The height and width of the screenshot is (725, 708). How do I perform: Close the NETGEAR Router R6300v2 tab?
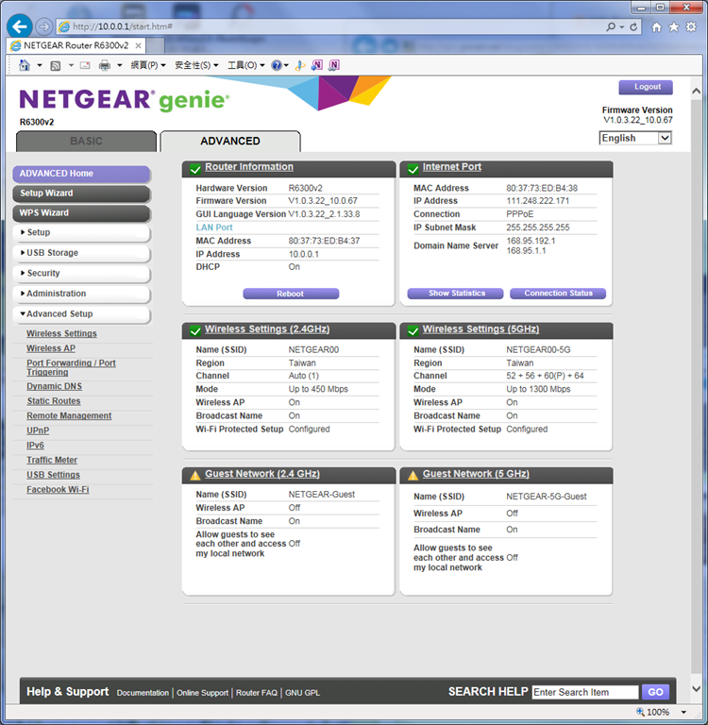pyautogui.click(x=138, y=45)
